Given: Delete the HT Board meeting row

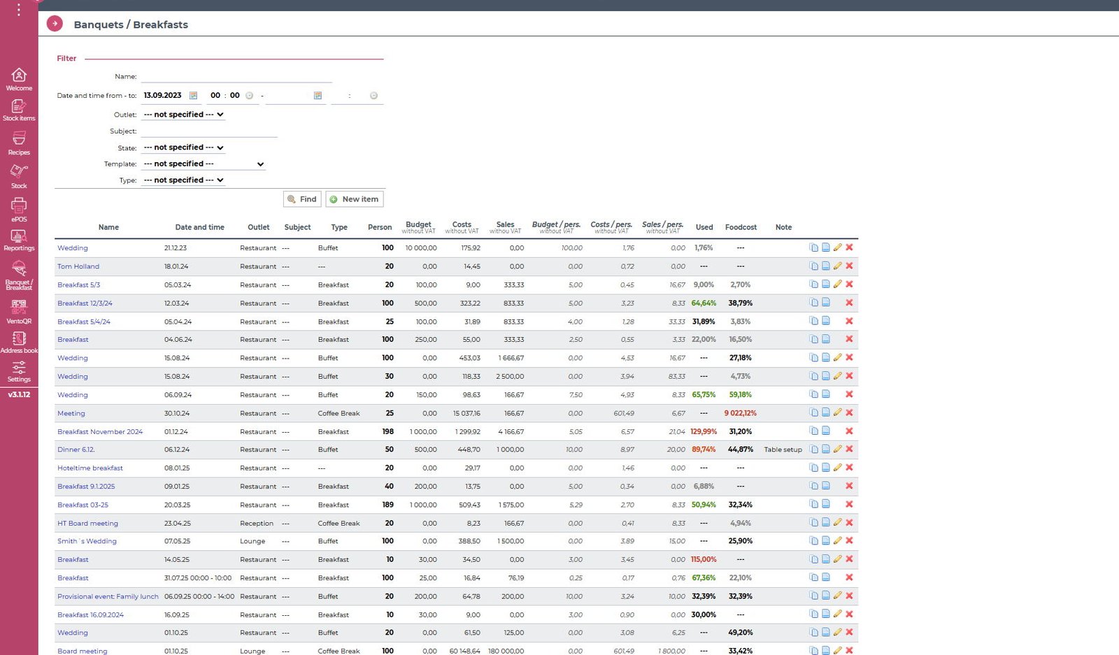Looking at the screenshot, I should 849,522.
